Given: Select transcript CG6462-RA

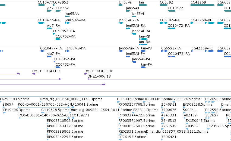Looking at the screenshot, I should tap(66, 36).
